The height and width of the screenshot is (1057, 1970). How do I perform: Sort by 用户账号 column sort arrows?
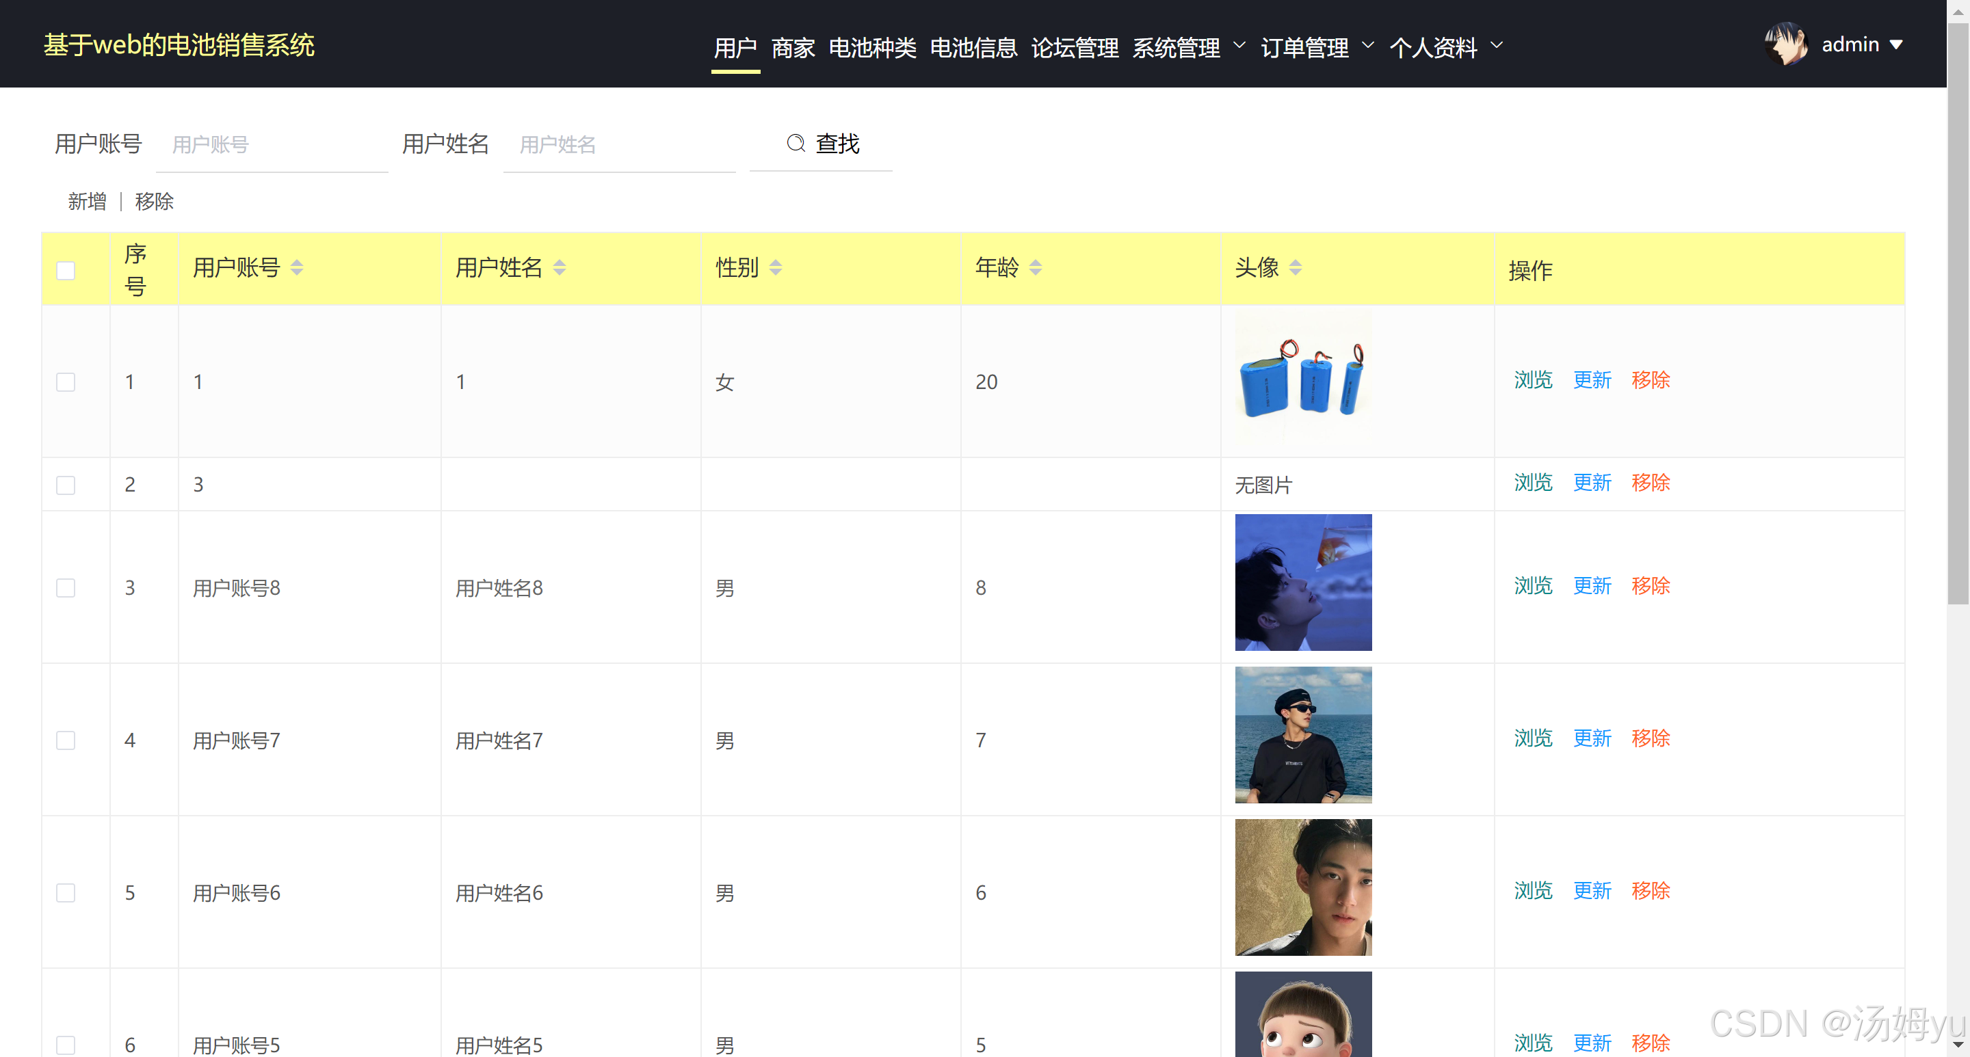click(297, 267)
